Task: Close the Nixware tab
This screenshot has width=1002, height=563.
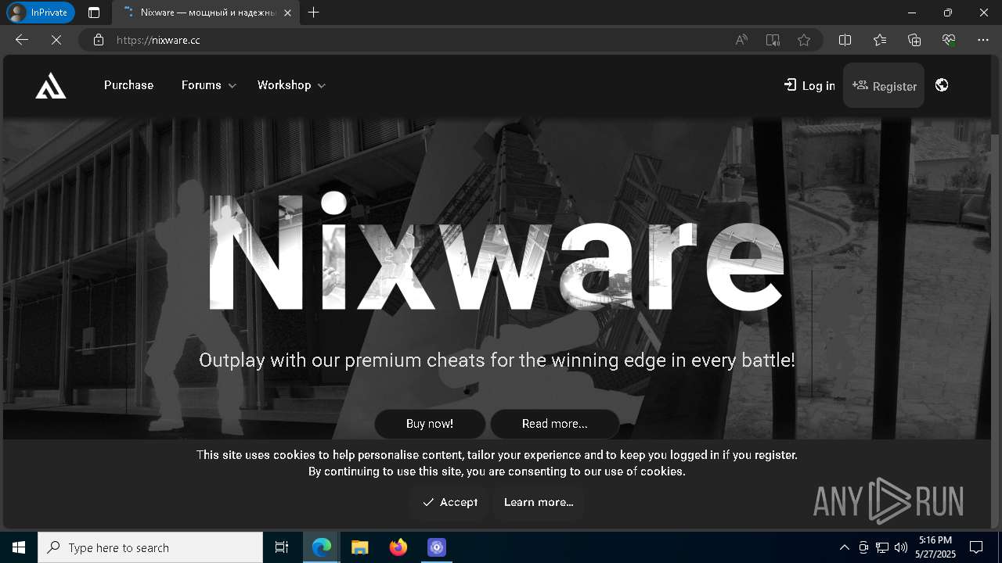Action: [287, 13]
